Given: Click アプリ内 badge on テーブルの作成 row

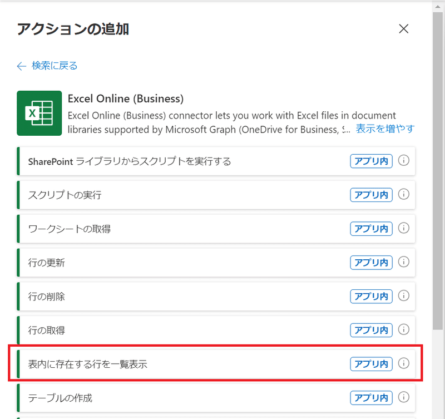Looking at the screenshot, I should 371,398.
